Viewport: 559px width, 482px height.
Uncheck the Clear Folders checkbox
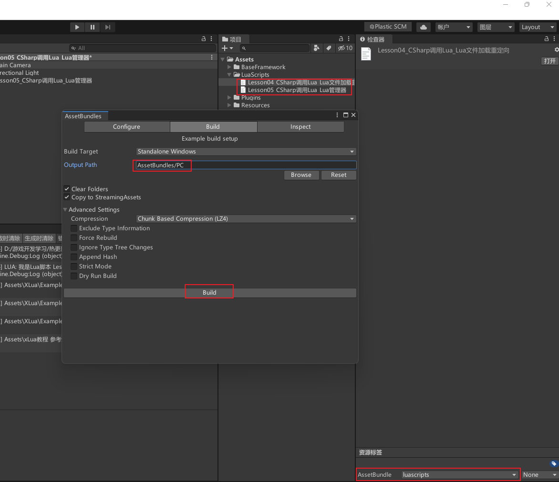point(67,189)
